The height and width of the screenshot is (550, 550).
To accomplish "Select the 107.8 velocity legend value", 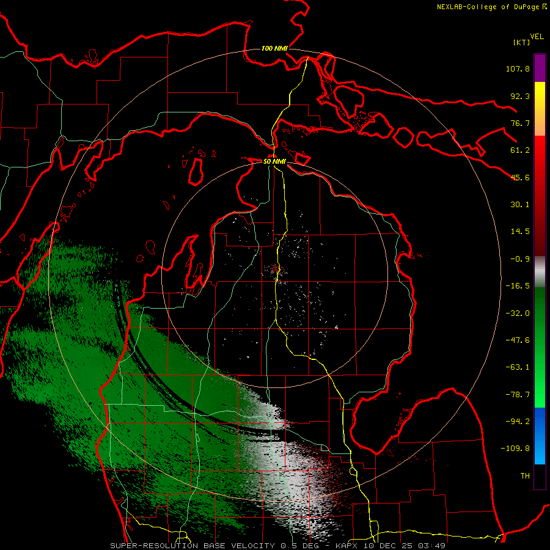I will pos(518,68).
